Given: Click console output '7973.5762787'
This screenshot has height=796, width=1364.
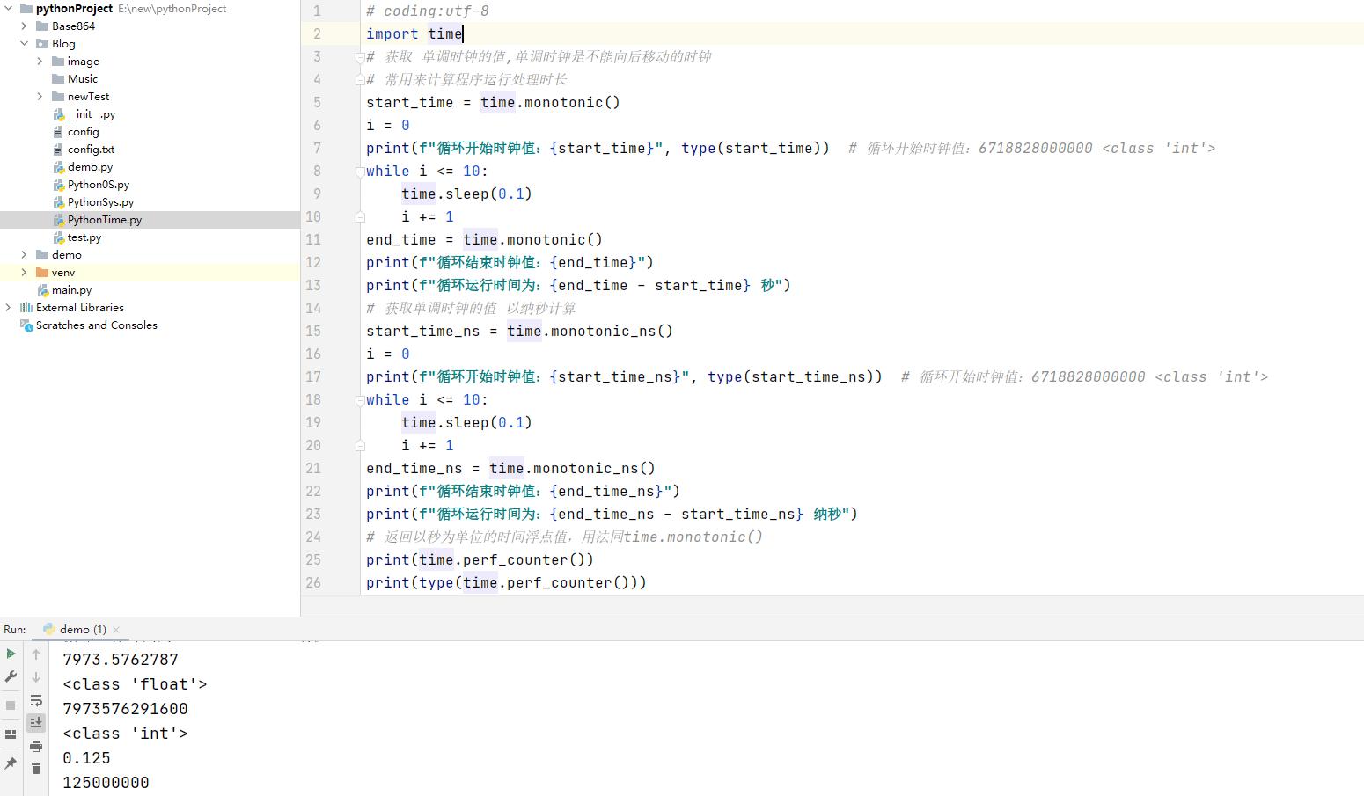Looking at the screenshot, I should pos(121,660).
